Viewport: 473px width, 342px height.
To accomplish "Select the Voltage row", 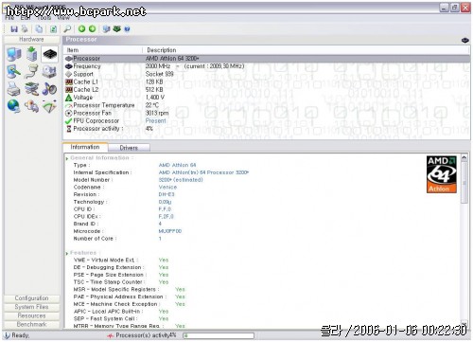I will click(x=267, y=98).
